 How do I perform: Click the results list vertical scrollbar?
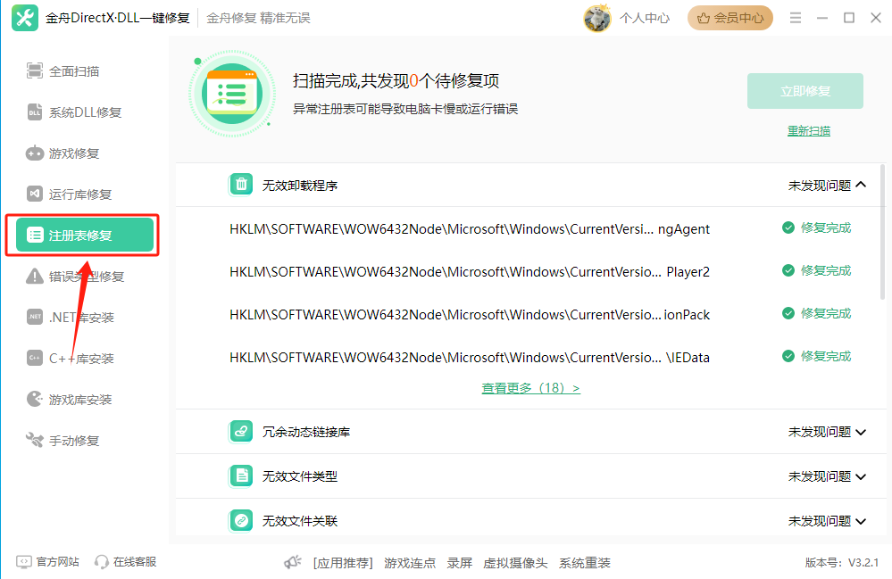click(882, 233)
